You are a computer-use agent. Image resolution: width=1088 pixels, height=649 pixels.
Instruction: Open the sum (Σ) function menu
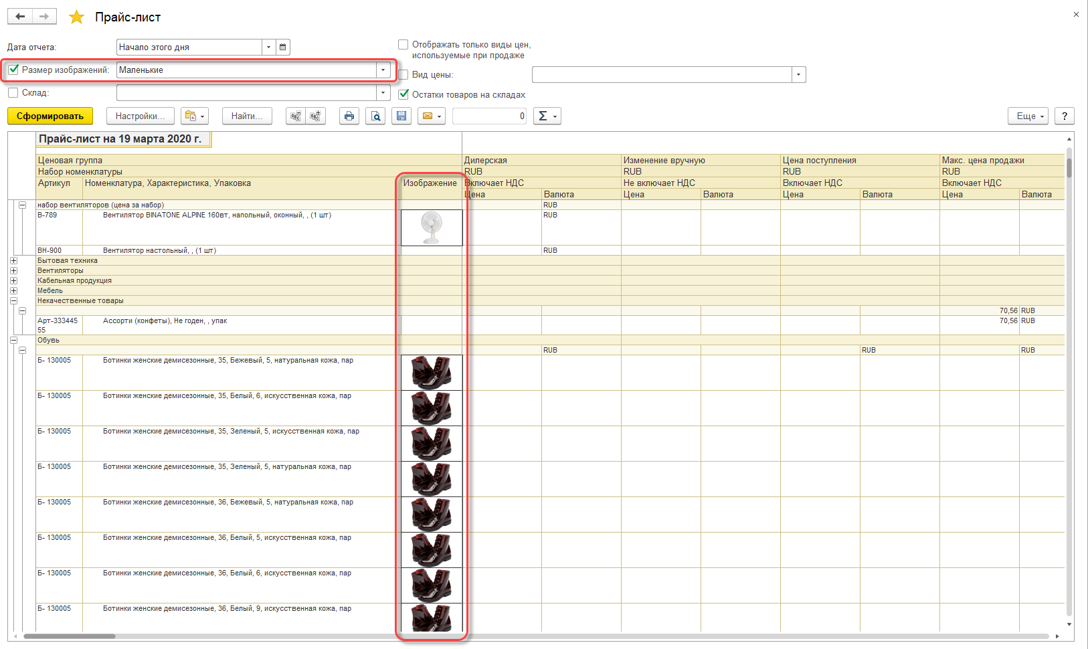(x=547, y=116)
